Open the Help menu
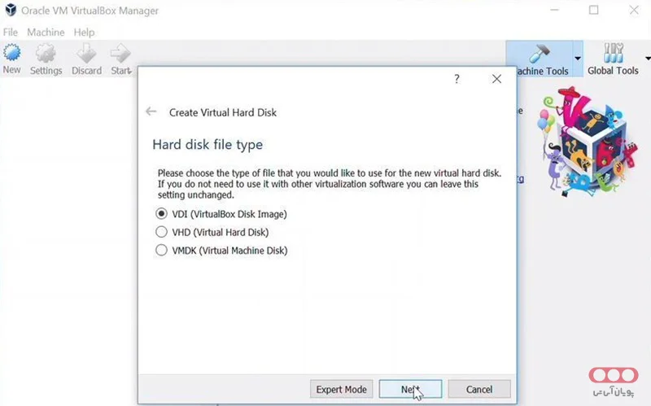The height and width of the screenshot is (406, 651). pos(84,33)
